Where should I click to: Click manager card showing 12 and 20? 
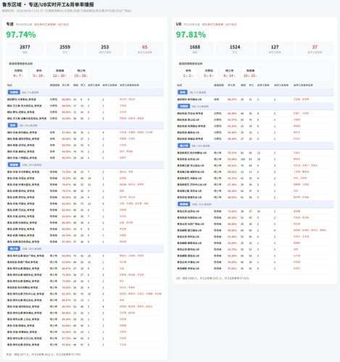point(60,73)
